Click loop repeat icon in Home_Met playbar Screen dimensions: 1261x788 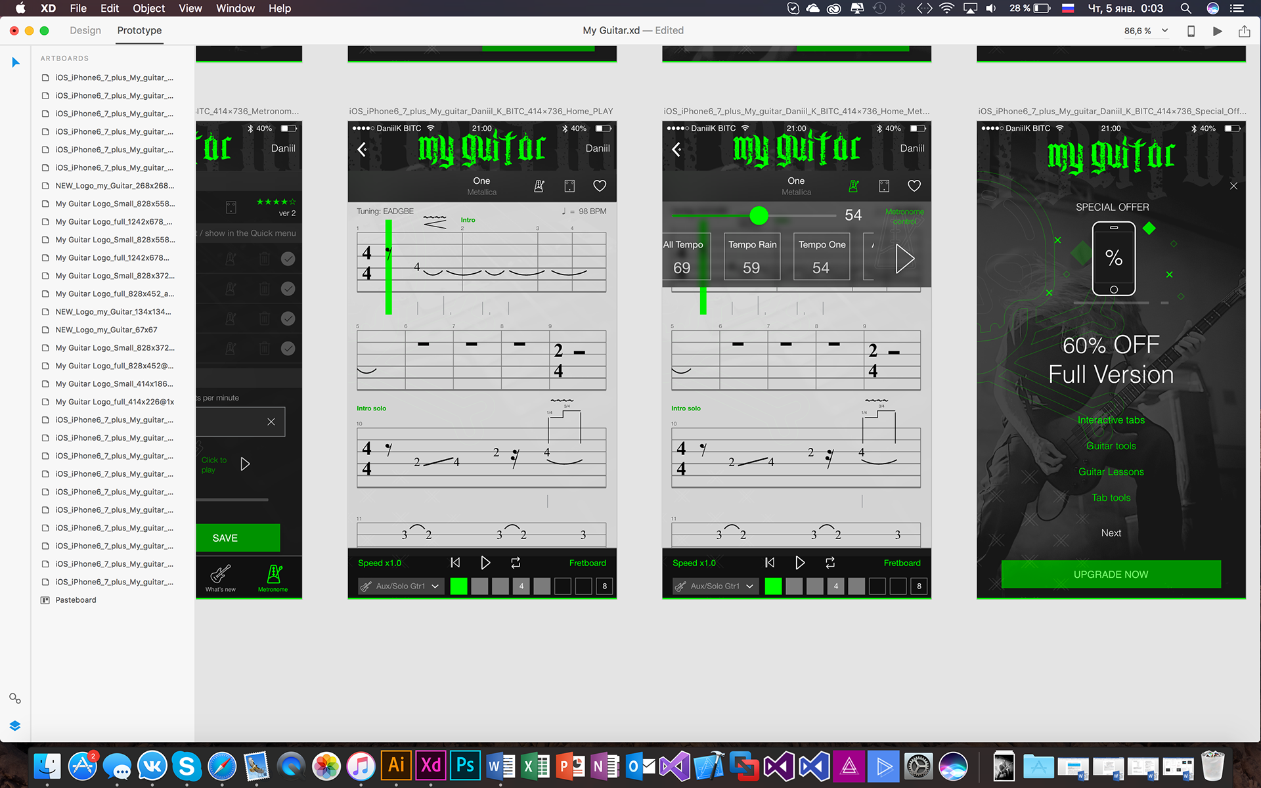(830, 563)
